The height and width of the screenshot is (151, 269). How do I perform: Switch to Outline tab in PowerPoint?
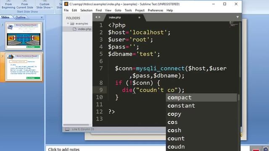(21, 17)
